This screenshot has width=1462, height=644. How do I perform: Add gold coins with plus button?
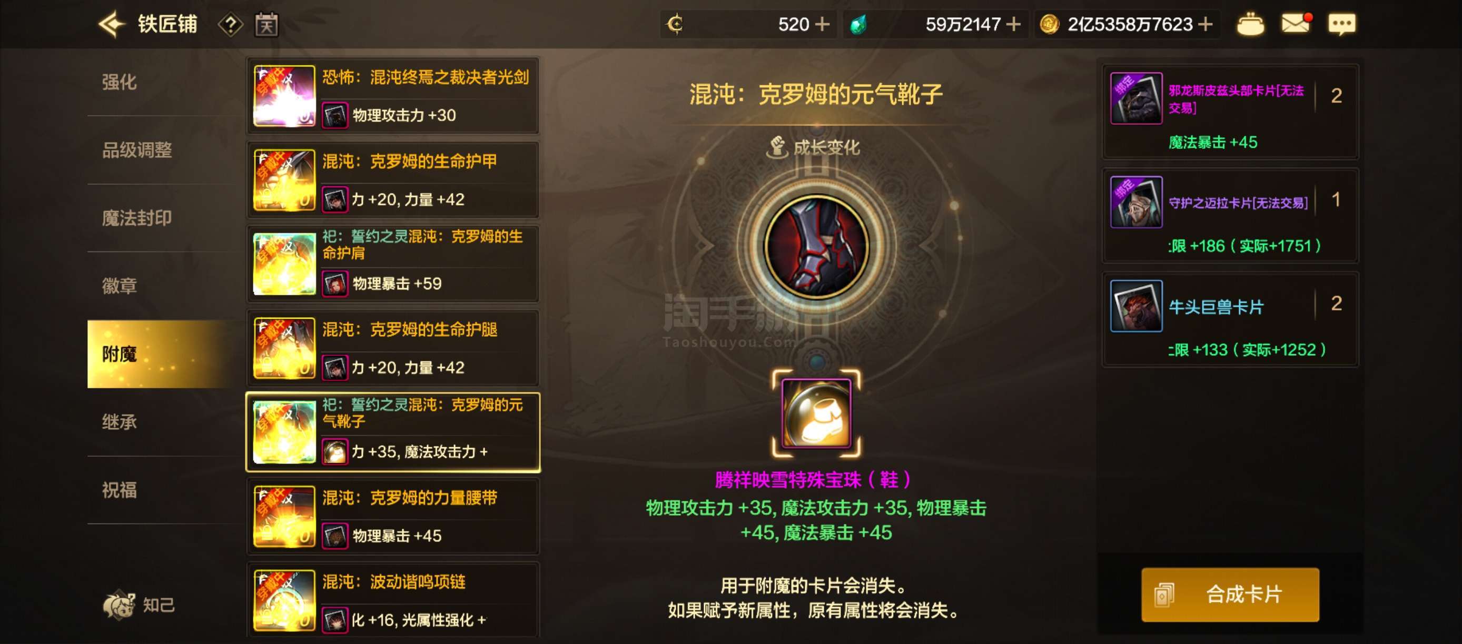1206,24
